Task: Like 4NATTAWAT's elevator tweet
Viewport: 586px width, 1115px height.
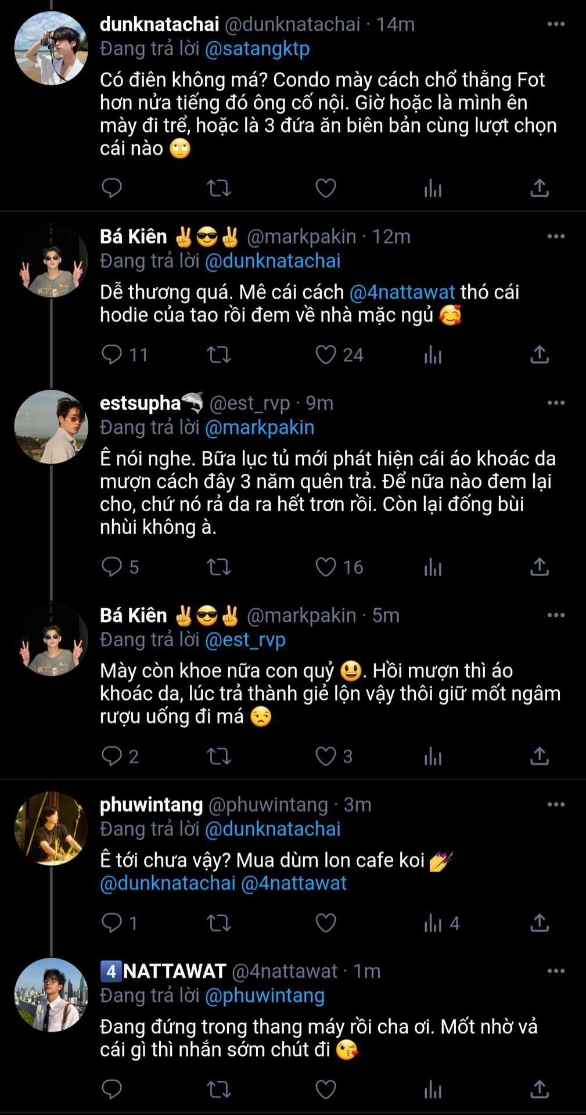Action: pyautogui.click(x=326, y=1089)
